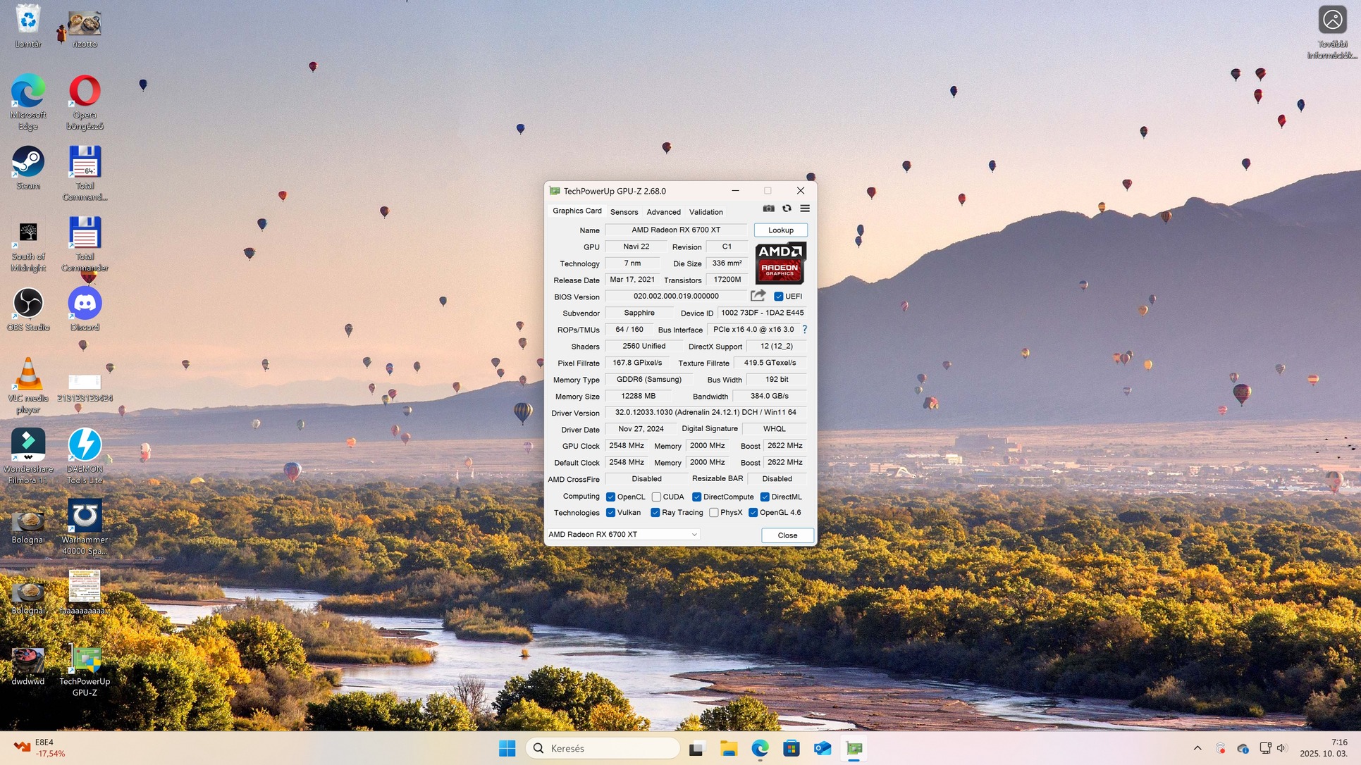
Task: Click the Lookup button
Action: pyautogui.click(x=780, y=230)
